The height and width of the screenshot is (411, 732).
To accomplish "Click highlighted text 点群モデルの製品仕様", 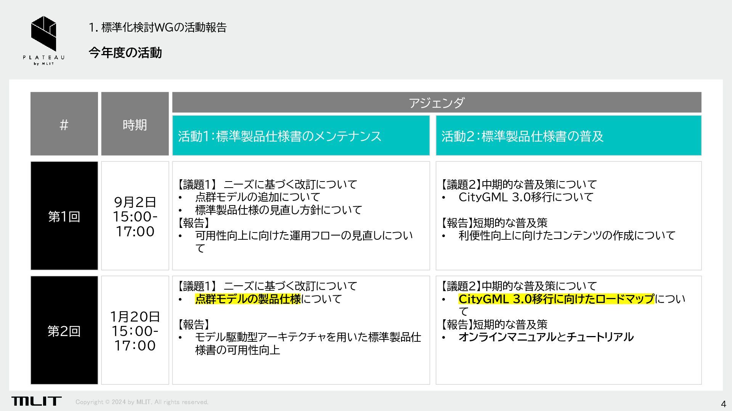I will [248, 299].
